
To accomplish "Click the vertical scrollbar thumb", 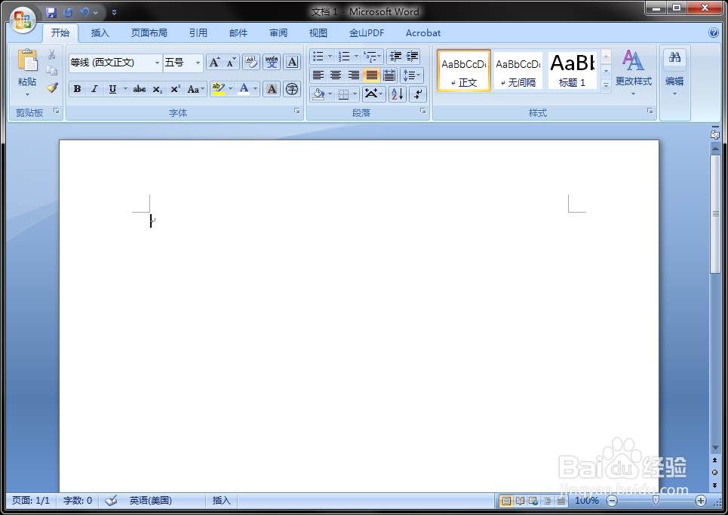I will click(x=715, y=214).
